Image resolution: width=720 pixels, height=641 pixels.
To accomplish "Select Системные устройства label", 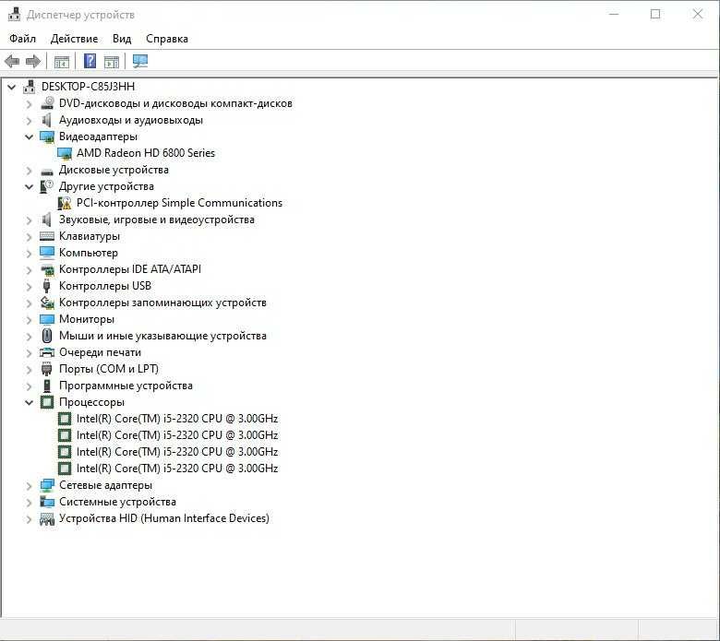I will pos(117,502).
